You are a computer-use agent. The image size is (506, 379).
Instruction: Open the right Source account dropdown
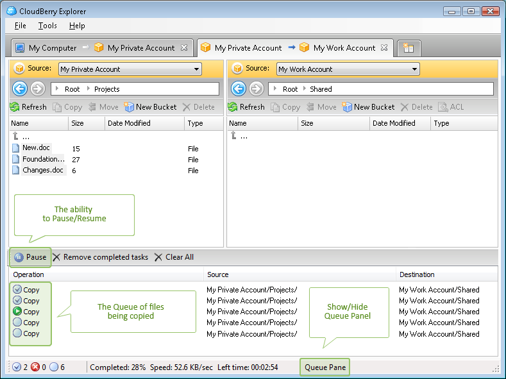click(414, 69)
